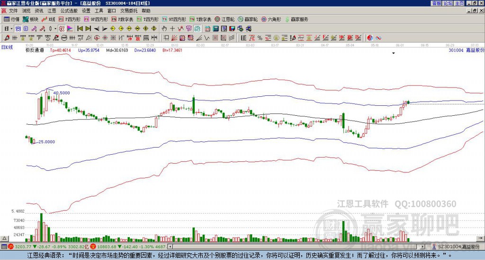
Task: Click the 40.5000 high price label
Action: point(62,93)
